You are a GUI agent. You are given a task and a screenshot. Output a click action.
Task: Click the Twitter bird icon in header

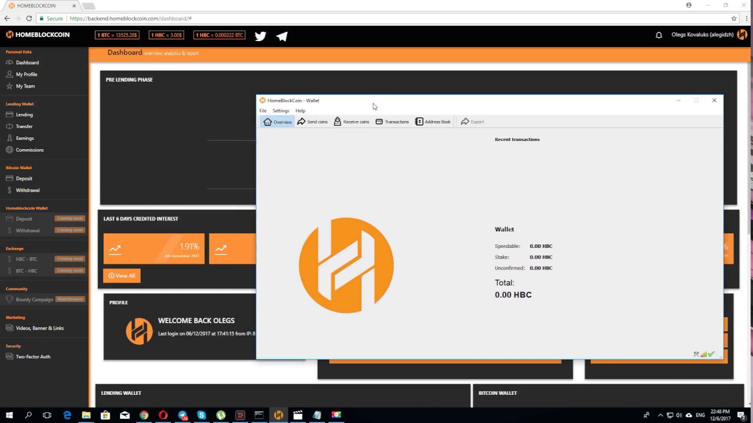click(261, 36)
